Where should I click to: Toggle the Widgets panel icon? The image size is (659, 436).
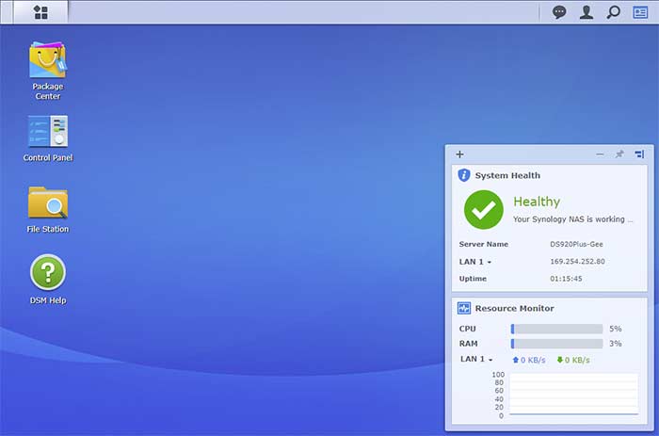pos(640,12)
